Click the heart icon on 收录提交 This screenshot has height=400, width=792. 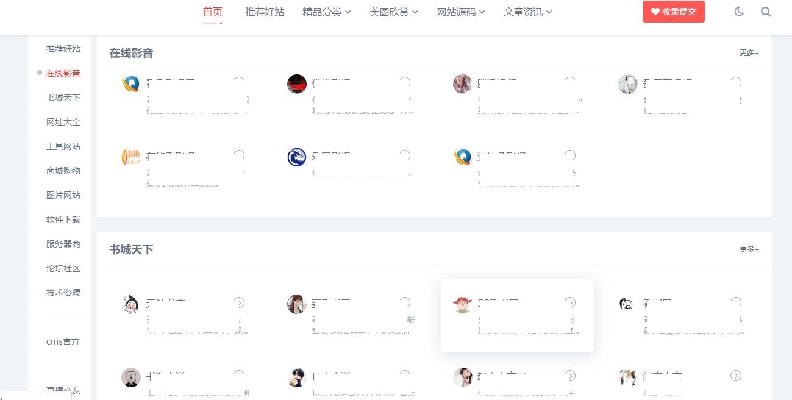tap(655, 12)
